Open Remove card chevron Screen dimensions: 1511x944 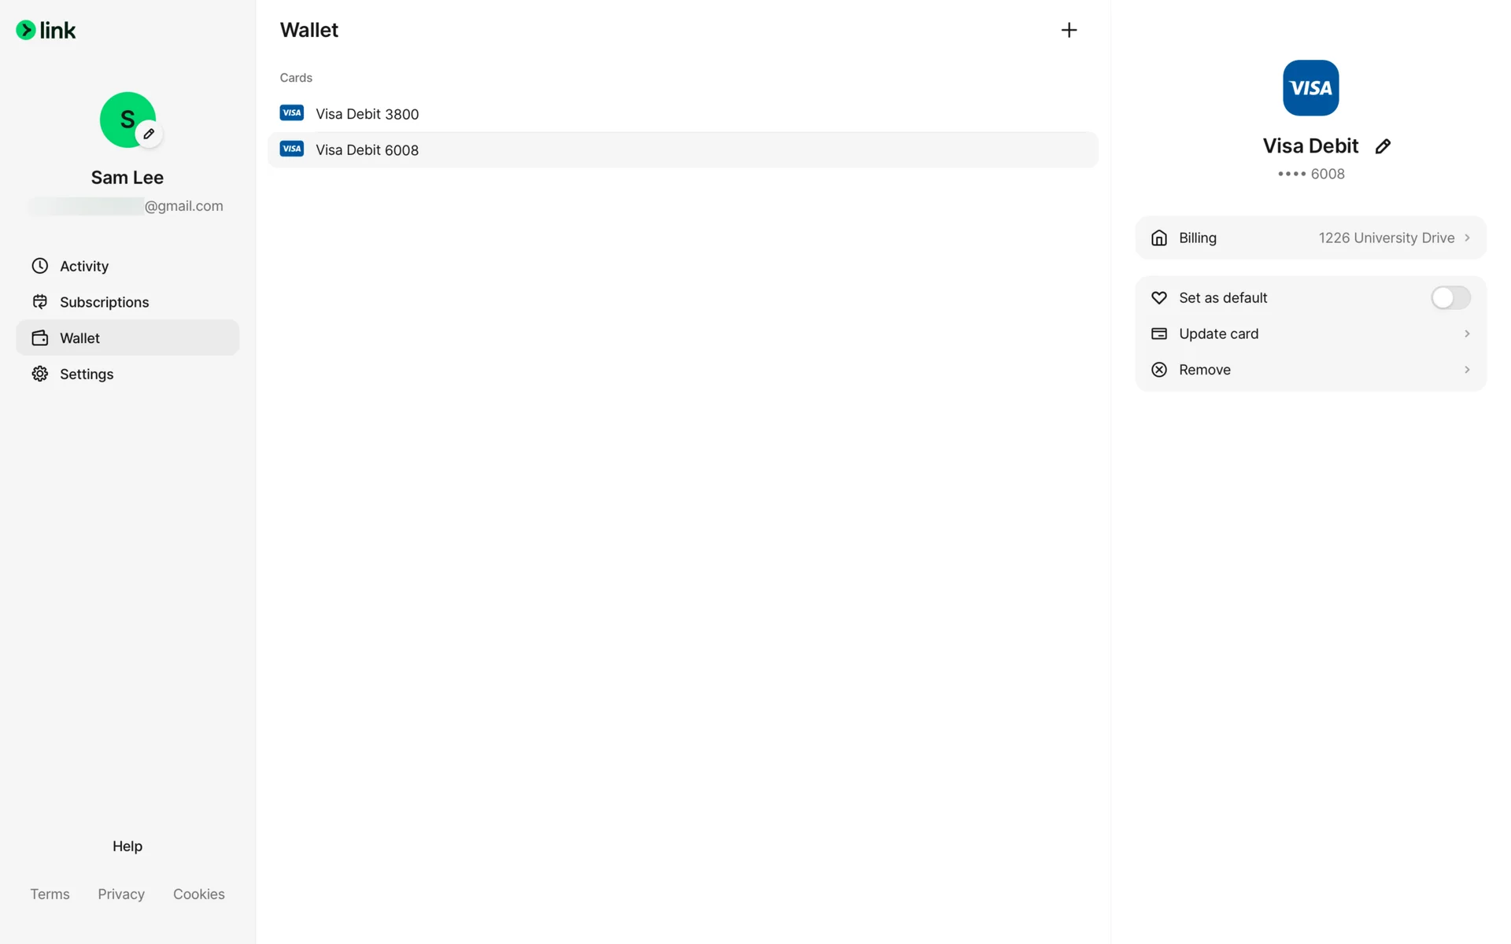pyautogui.click(x=1467, y=370)
